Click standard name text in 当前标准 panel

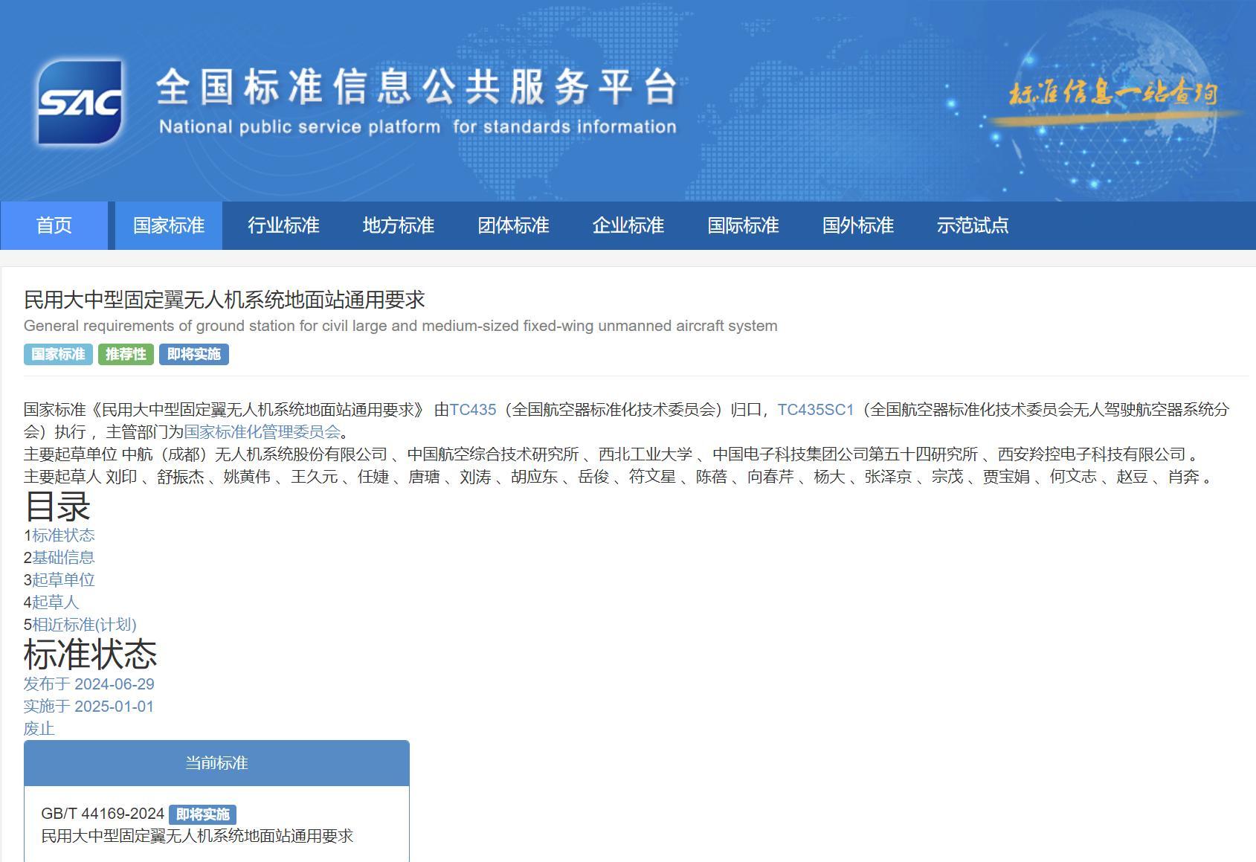[197, 836]
